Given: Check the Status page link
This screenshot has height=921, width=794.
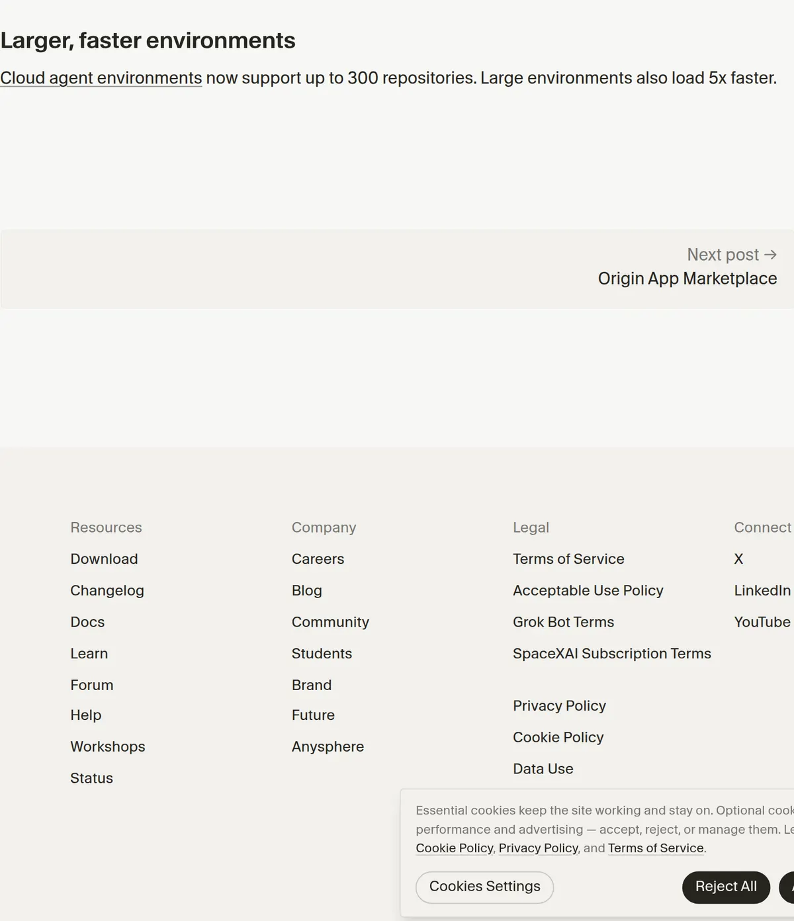Looking at the screenshot, I should click(91, 779).
